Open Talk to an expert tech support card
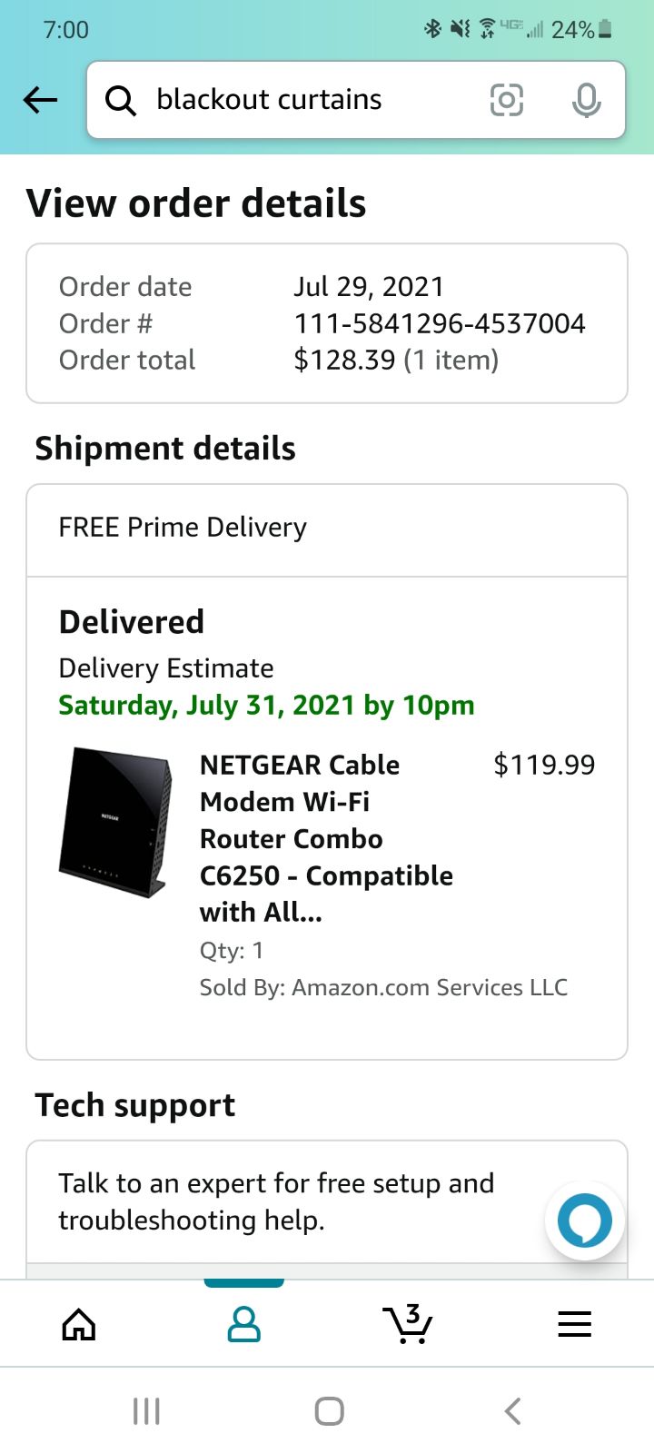 coord(327,1202)
